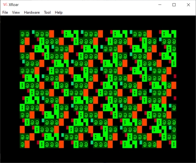This screenshot has width=196, height=163.
Task: Click the black border right of emulated screen
Action: [x=186, y=89]
